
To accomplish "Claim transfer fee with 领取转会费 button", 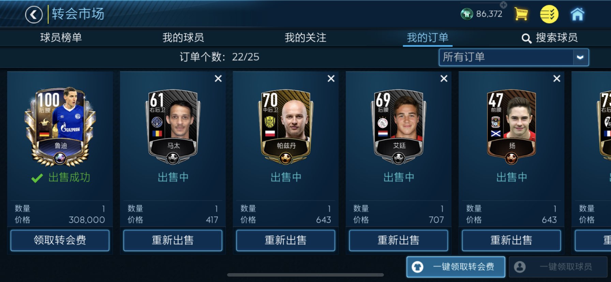I will (60, 240).
